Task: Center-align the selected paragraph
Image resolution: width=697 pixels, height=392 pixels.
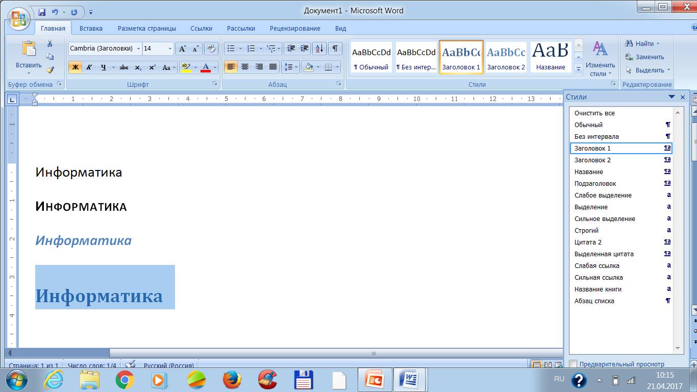Action: click(x=245, y=67)
